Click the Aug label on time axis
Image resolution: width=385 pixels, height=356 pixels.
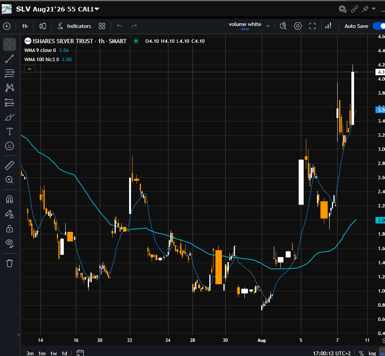click(x=262, y=340)
